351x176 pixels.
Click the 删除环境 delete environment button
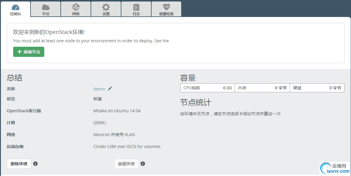(19, 164)
